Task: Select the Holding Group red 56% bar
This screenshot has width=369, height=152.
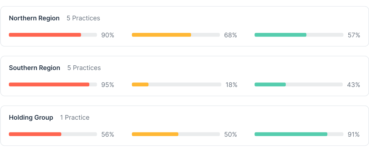Action: coord(53,134)
